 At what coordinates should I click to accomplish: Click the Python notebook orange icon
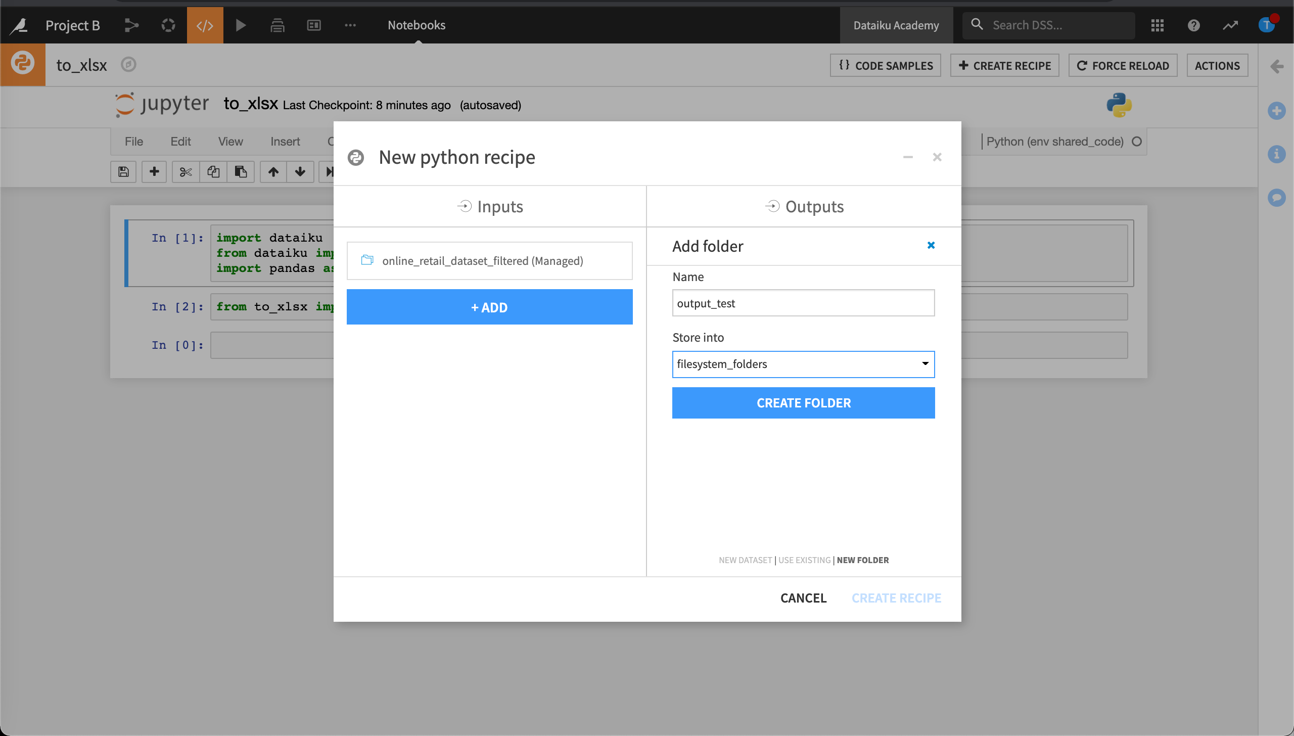(23, 64)
